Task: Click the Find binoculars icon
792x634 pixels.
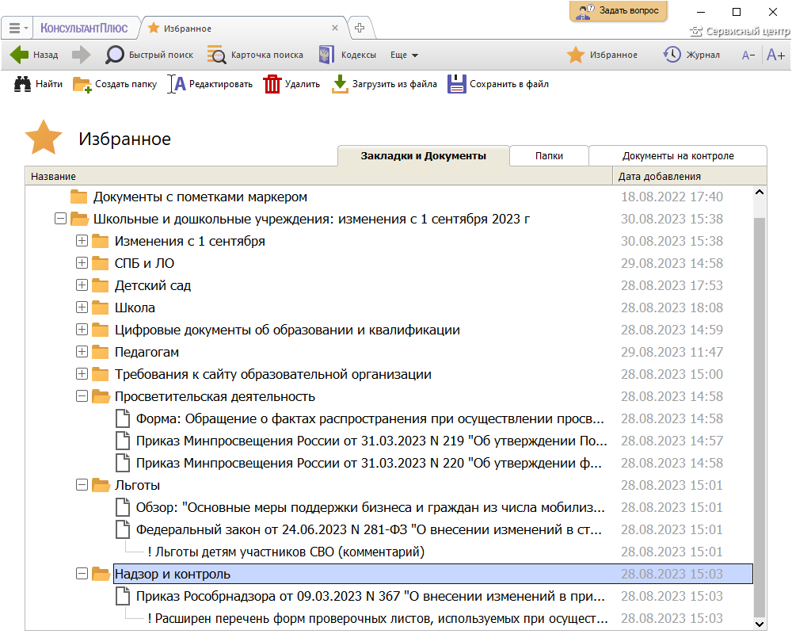Action: (22, 84)
